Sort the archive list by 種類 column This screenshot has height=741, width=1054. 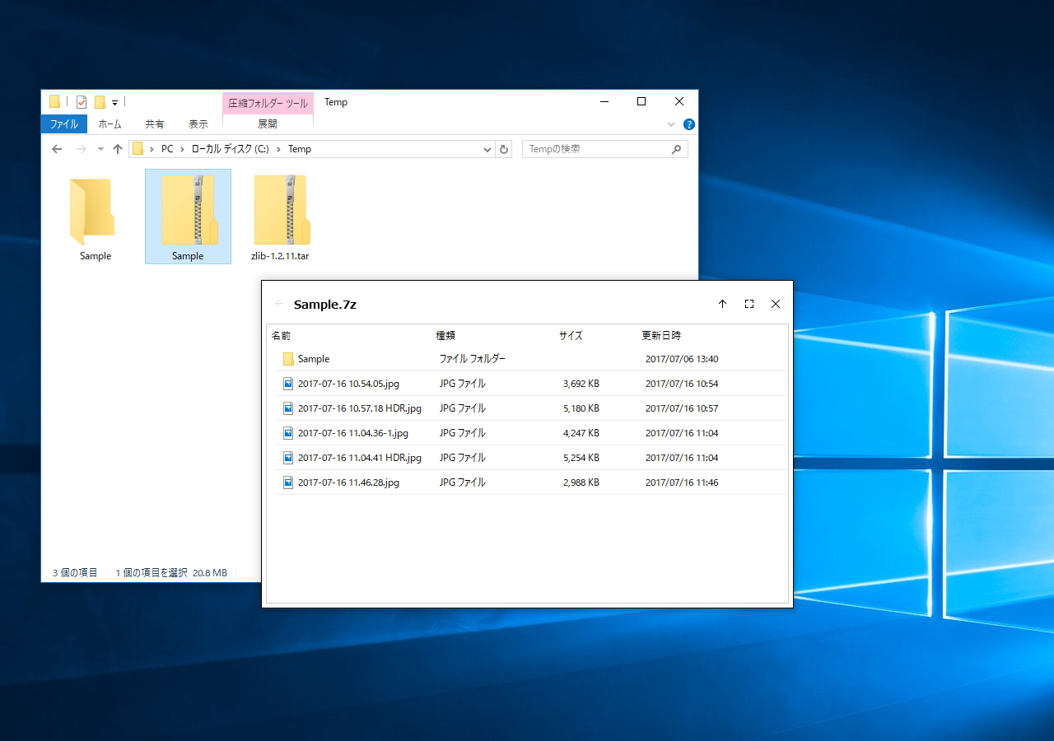coord(445,336)
